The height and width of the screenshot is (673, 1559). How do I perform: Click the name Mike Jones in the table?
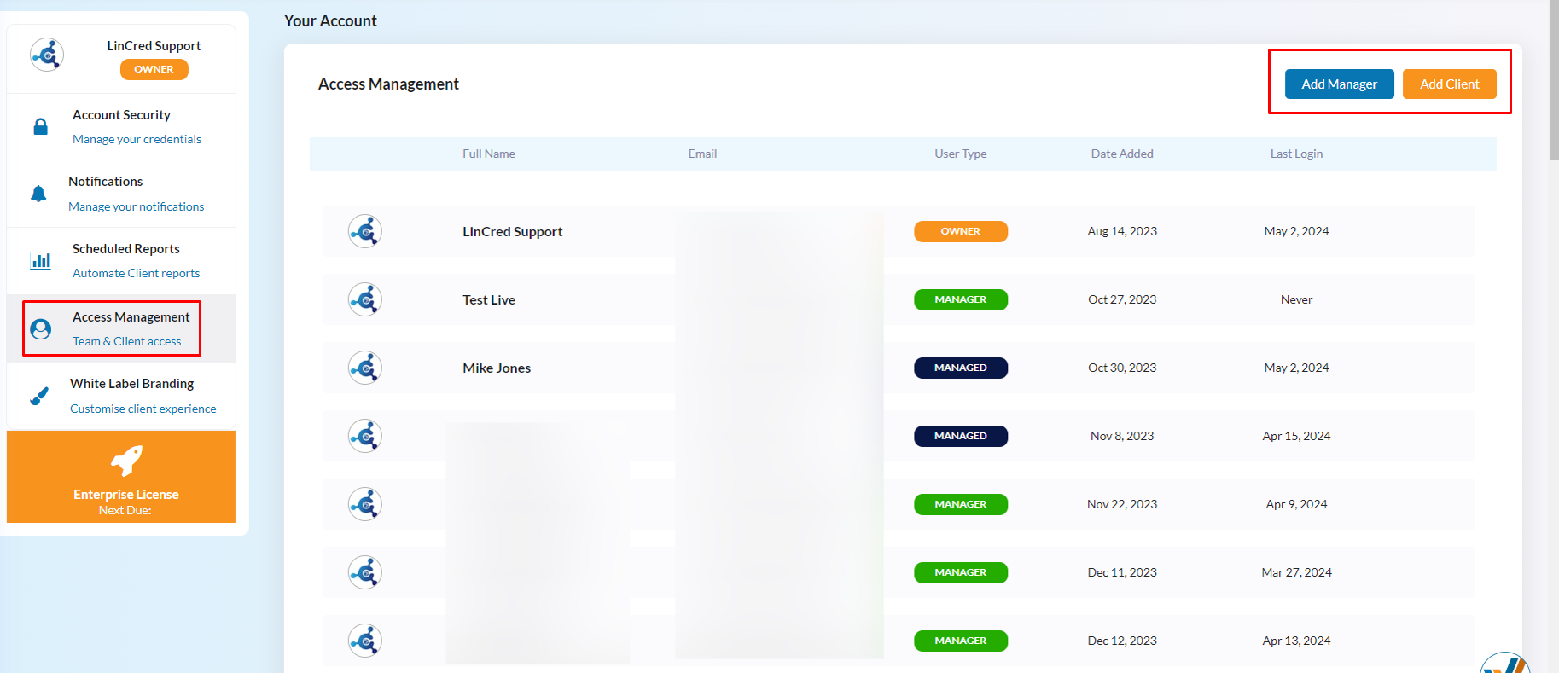[x=497, y=368]
